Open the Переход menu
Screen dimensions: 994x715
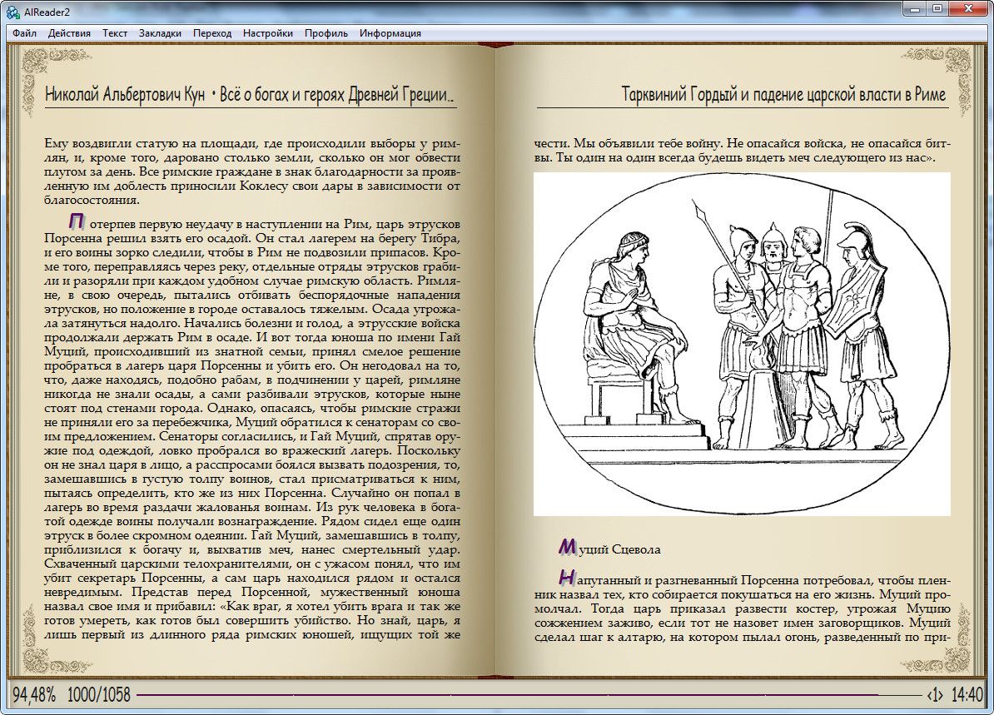pyautogui.click(x=212, y=33)
